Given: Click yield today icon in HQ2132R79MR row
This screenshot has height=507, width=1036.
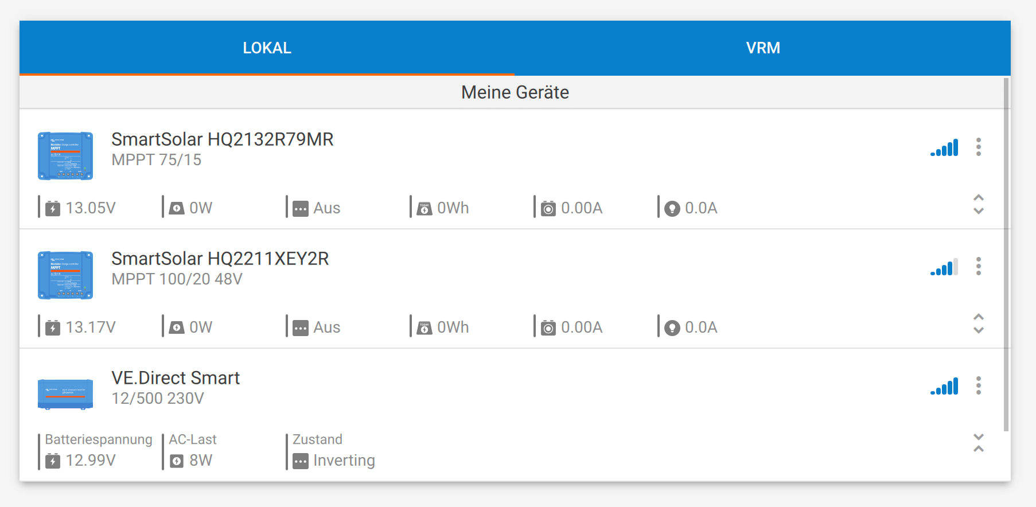Looking at the screenshot, I should [424, 208].
